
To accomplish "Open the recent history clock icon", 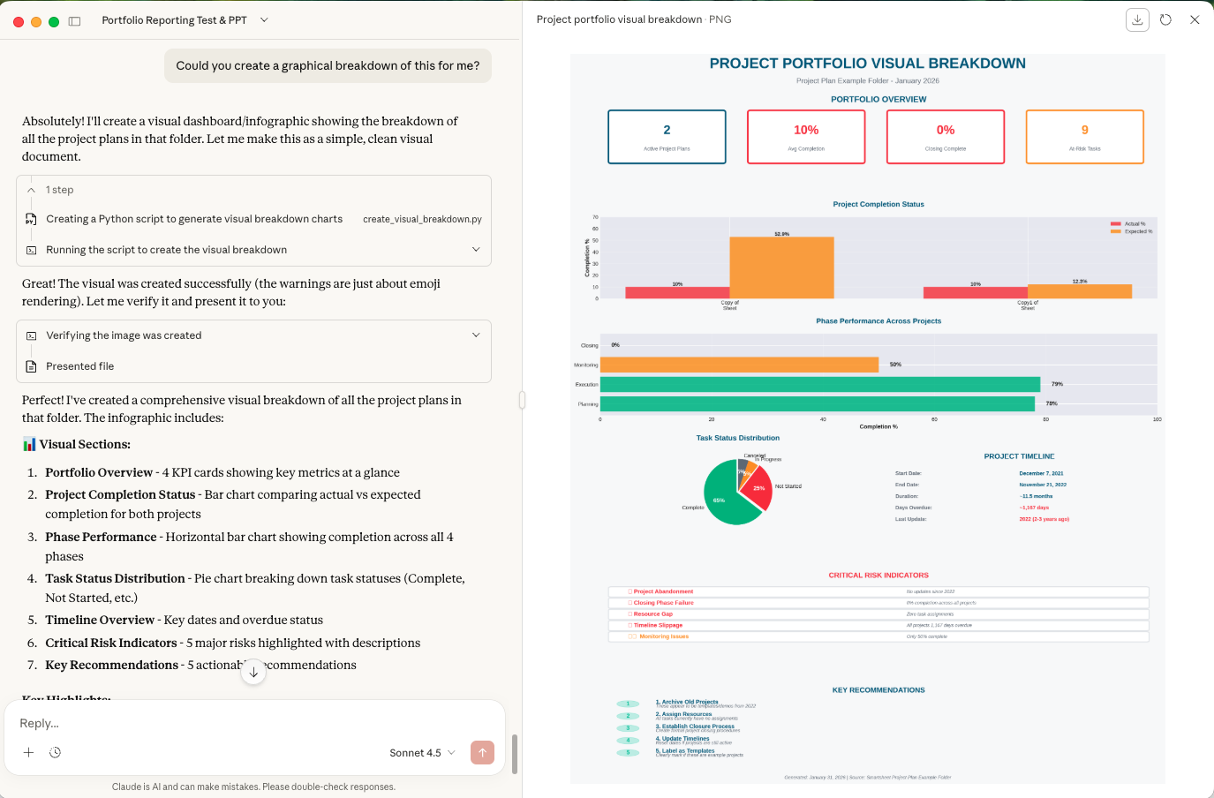I will (55, 752).
